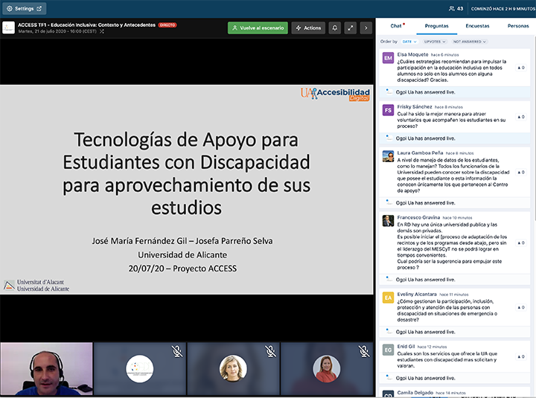Open the DATE order dropdown

click(409, 42)
